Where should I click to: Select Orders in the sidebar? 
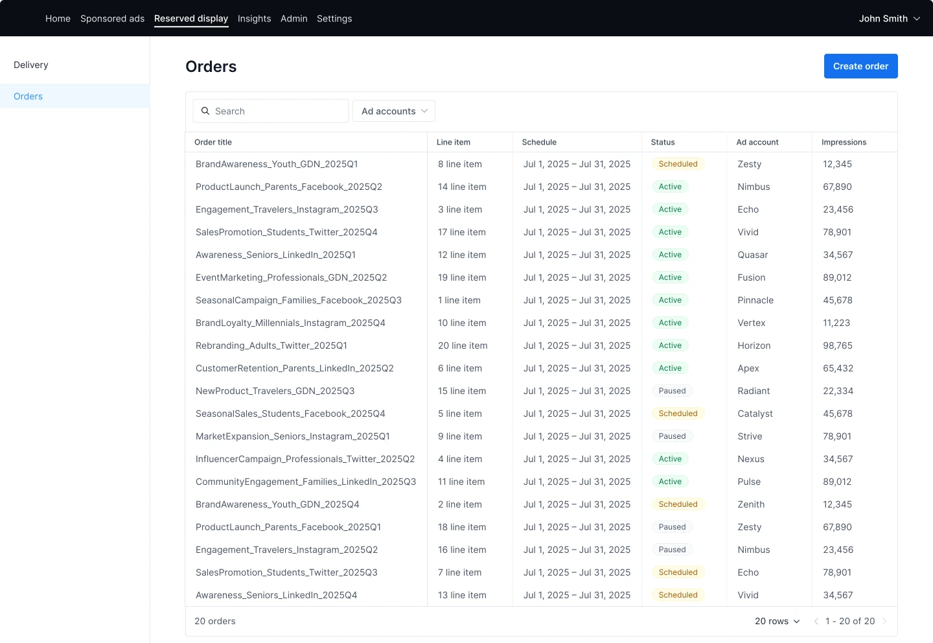tap(29, 96)
